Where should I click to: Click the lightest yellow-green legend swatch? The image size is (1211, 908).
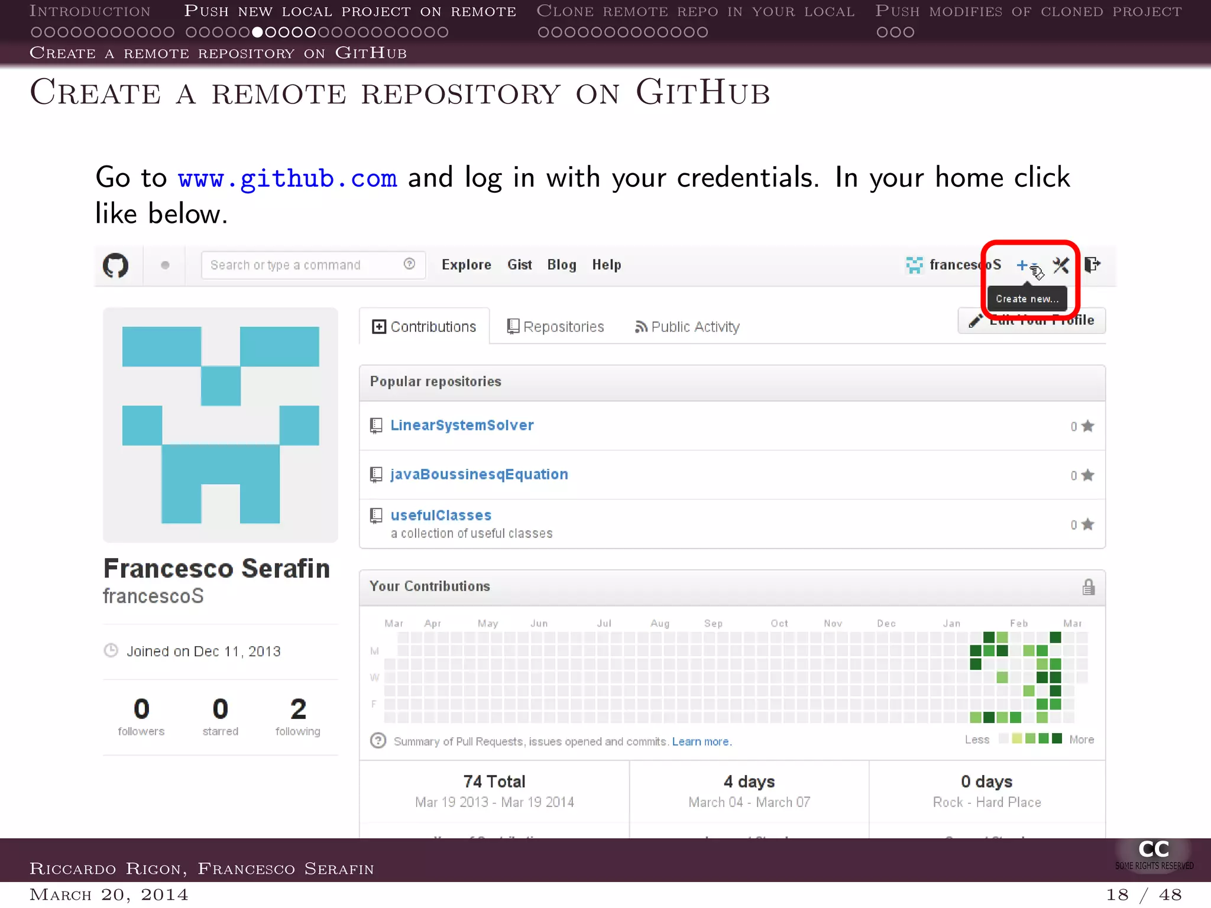point(1017,738)
